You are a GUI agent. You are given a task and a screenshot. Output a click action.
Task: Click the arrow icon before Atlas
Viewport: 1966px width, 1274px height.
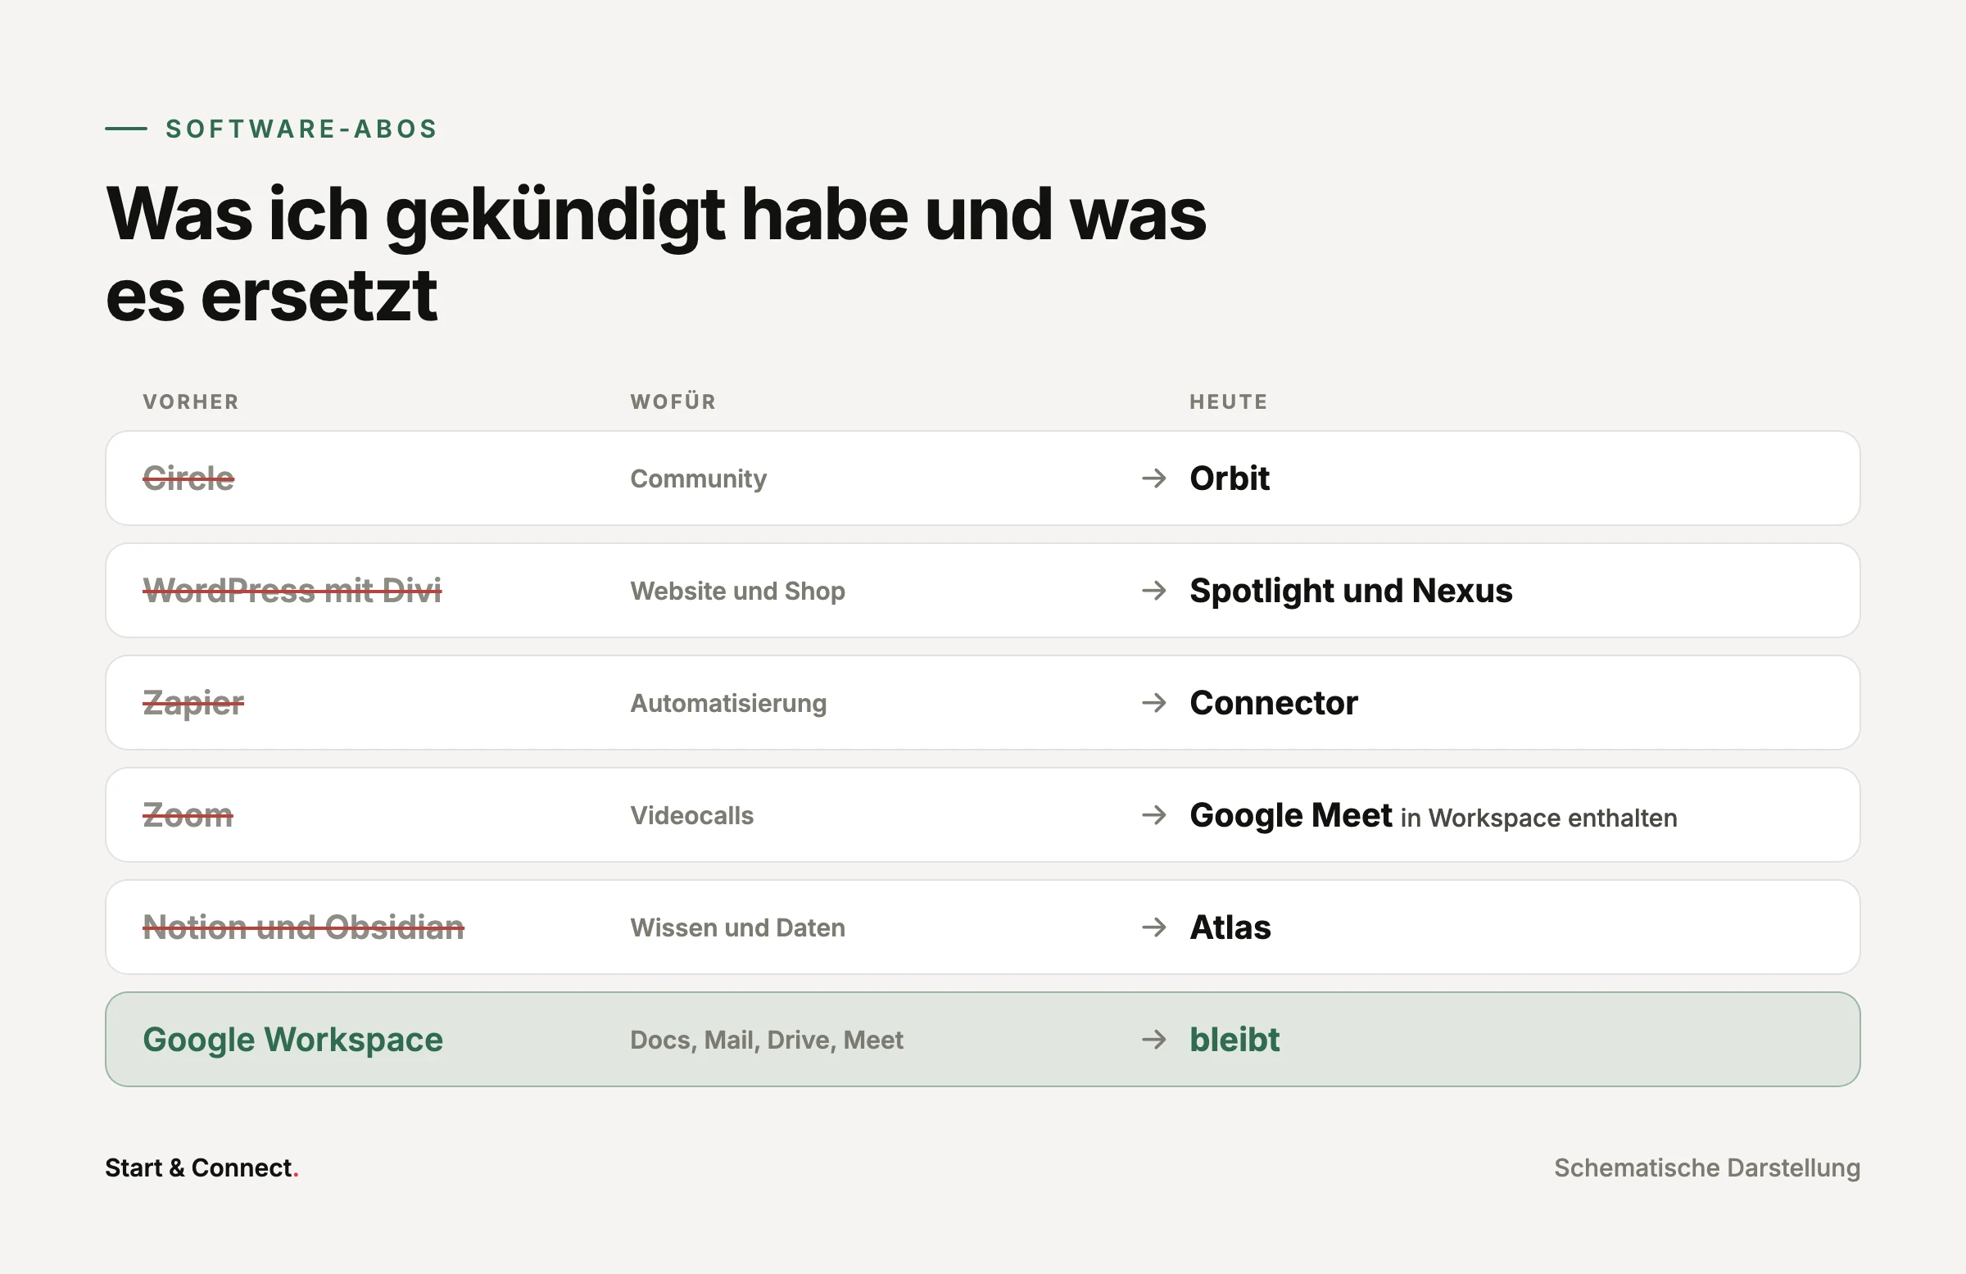coord(1153,927)
